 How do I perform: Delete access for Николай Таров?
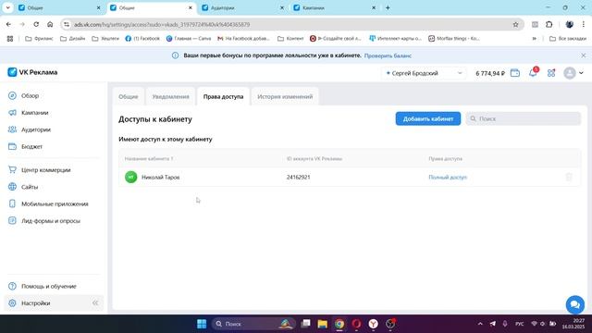pyautogui.click(x=569, y=177)
